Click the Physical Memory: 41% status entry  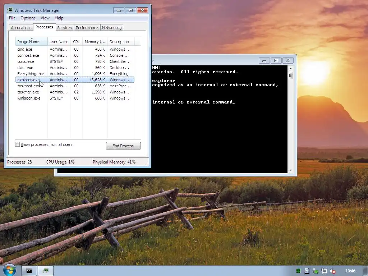click(114, 162)
